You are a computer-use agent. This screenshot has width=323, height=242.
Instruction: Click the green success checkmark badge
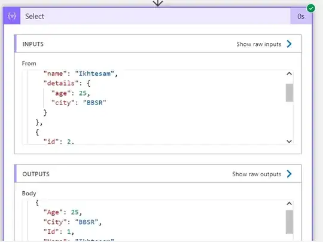pyautogui.click(x=310, y=8)
